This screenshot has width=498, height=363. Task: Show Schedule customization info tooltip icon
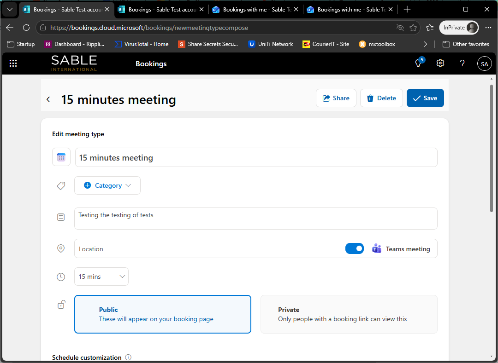pyautogui.click(x=128, y=357)
